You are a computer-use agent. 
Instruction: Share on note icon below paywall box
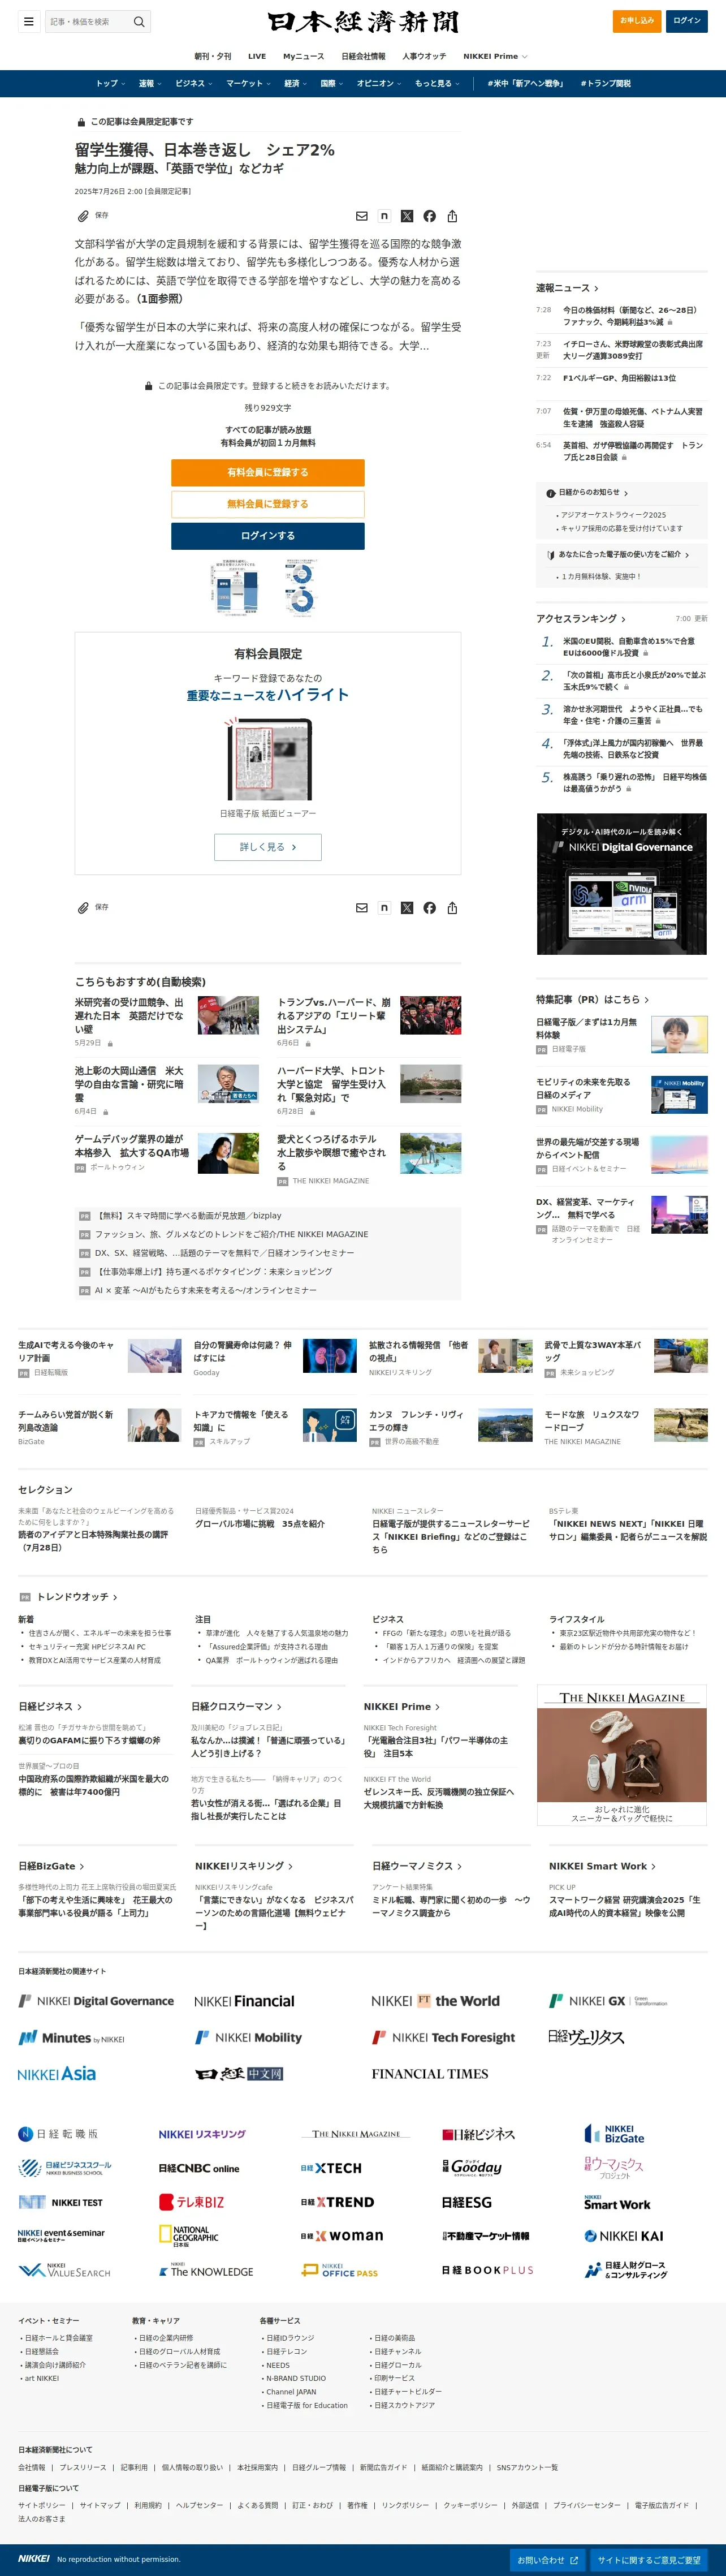pyautogui.click(x=384, y=908)
